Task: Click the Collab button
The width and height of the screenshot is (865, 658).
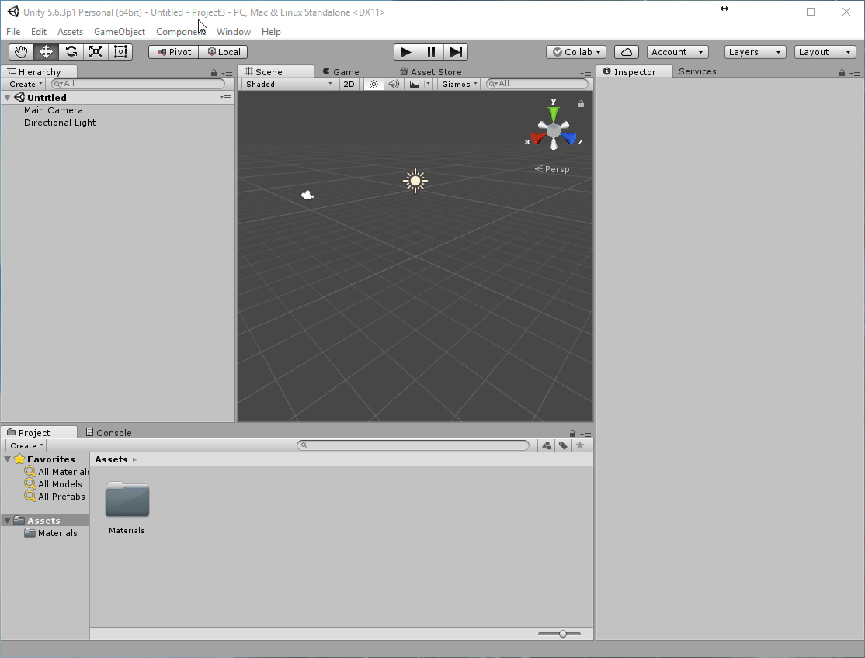Action: 576,52
